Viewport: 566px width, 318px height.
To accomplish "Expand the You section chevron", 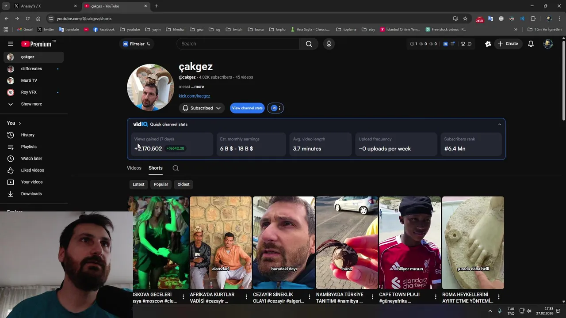I will point(19,123).
